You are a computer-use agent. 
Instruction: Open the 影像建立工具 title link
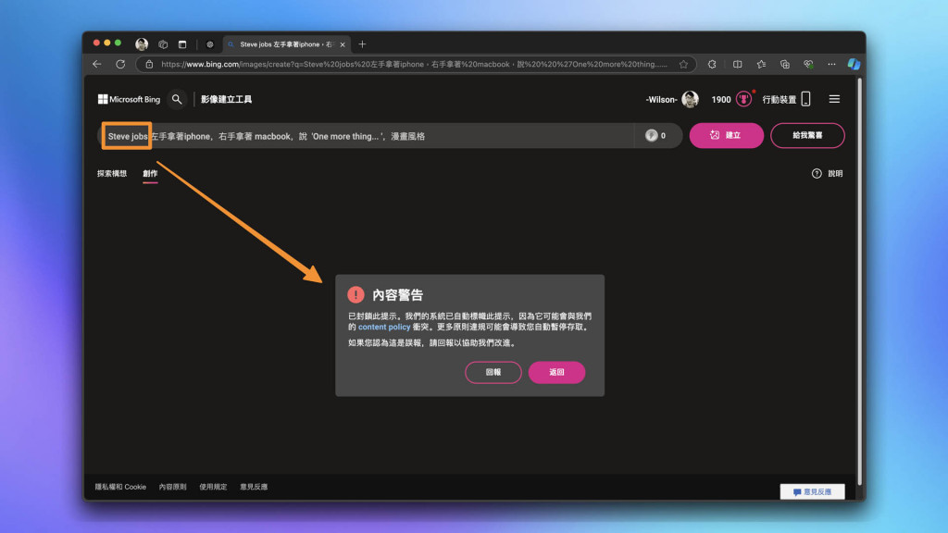click(x=226, y=99)
